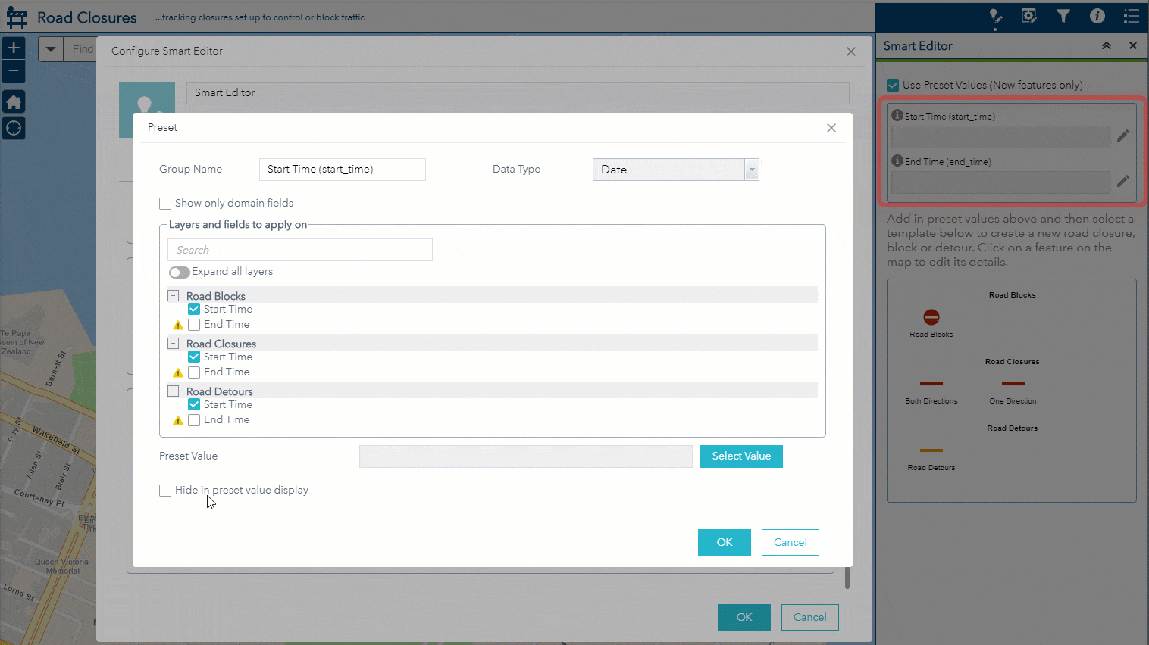
Task: Click the My Location target button
Action: click(x=14, y=128)
